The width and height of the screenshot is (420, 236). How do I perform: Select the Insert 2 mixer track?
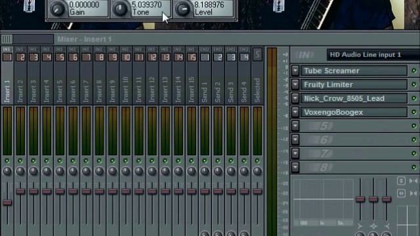click(20, 83)
